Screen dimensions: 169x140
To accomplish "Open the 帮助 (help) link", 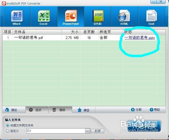I will (155, 110).
